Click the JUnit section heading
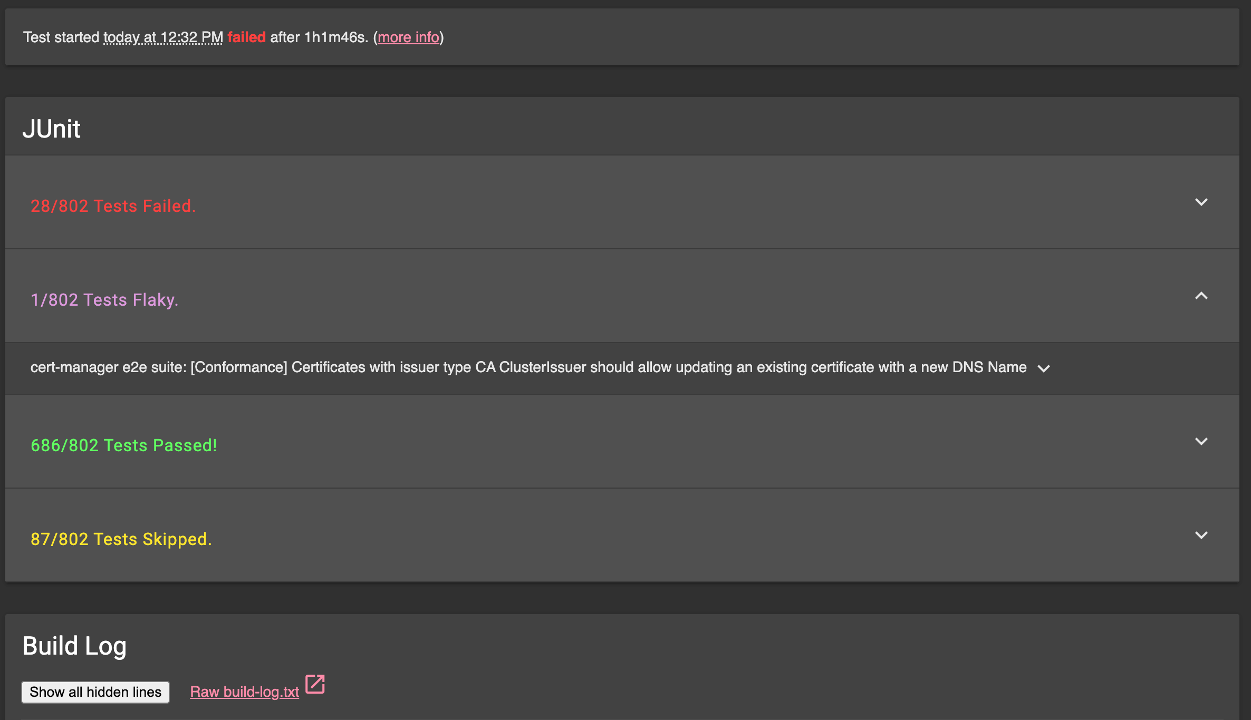Viewport: 1251px width, 720px height. click(x=51, y=129)
